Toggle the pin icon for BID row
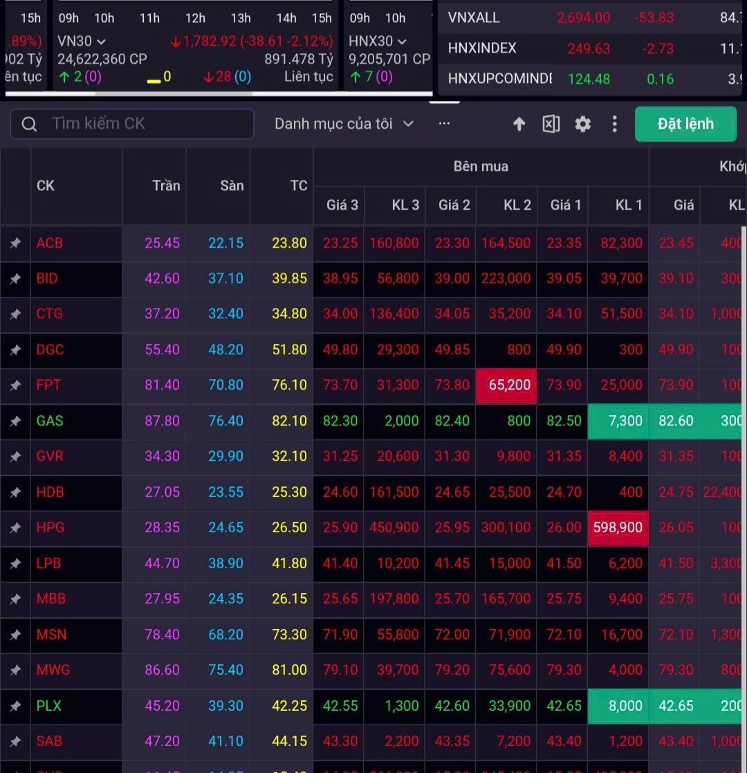 15,278
